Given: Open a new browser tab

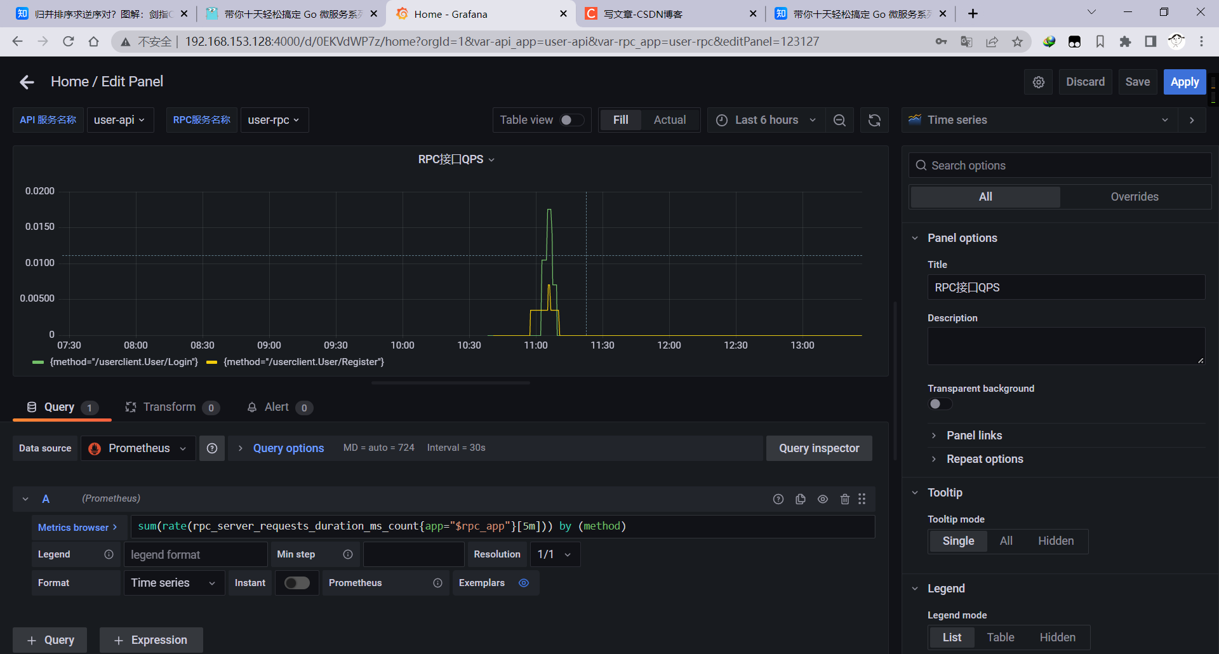Looking at the screenshot, I should (x=973, y=13).
